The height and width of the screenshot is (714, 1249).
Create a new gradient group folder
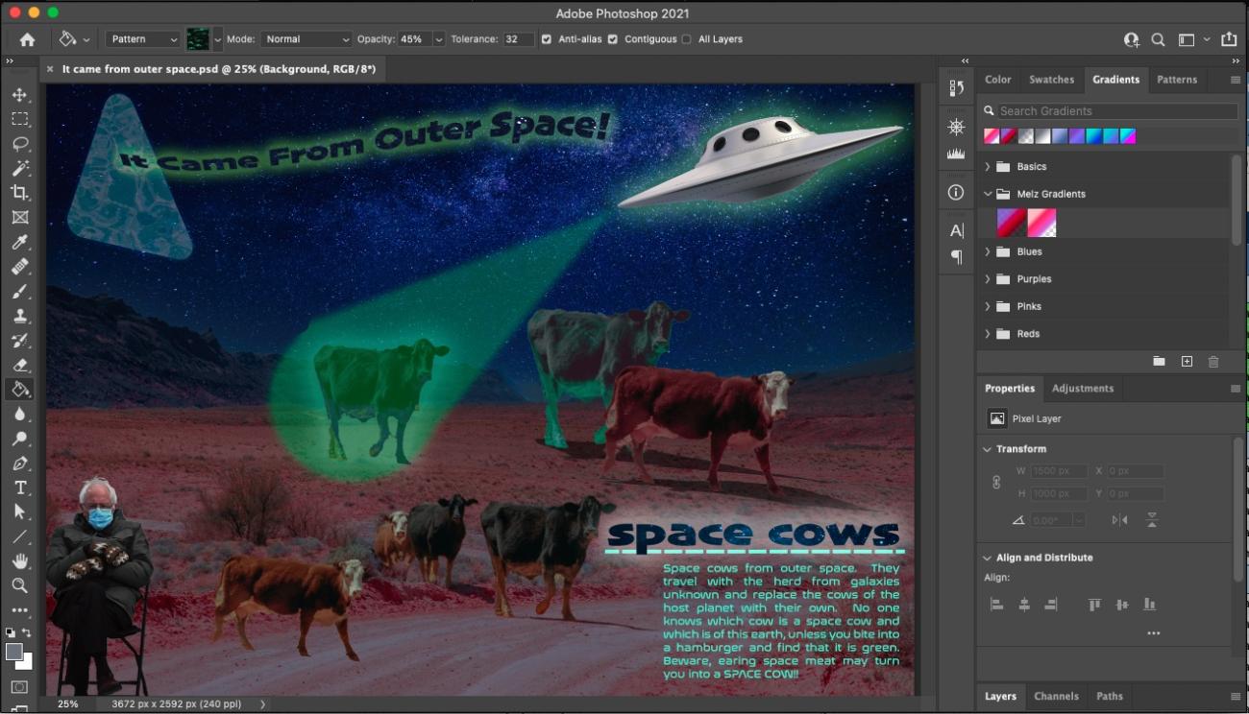(x=1160, y=361)
